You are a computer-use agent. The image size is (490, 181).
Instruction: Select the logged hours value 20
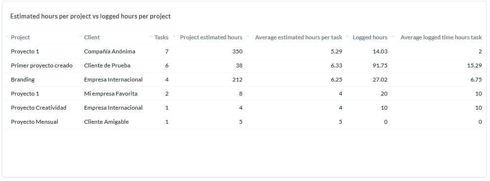pyautogui.click(x=384, y=94)
